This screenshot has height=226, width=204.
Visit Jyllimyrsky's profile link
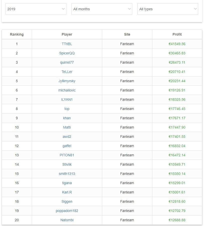[x=67, y=81]
